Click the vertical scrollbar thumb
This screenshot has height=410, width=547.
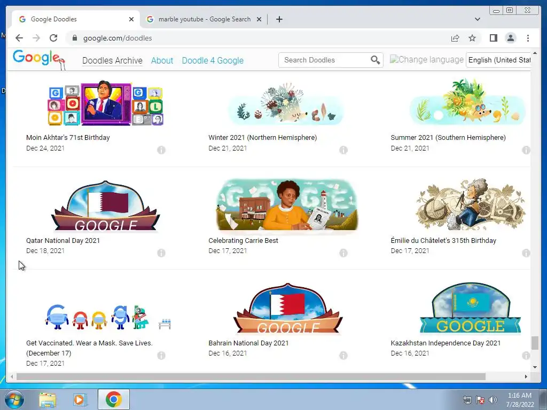tap(535, 343)
